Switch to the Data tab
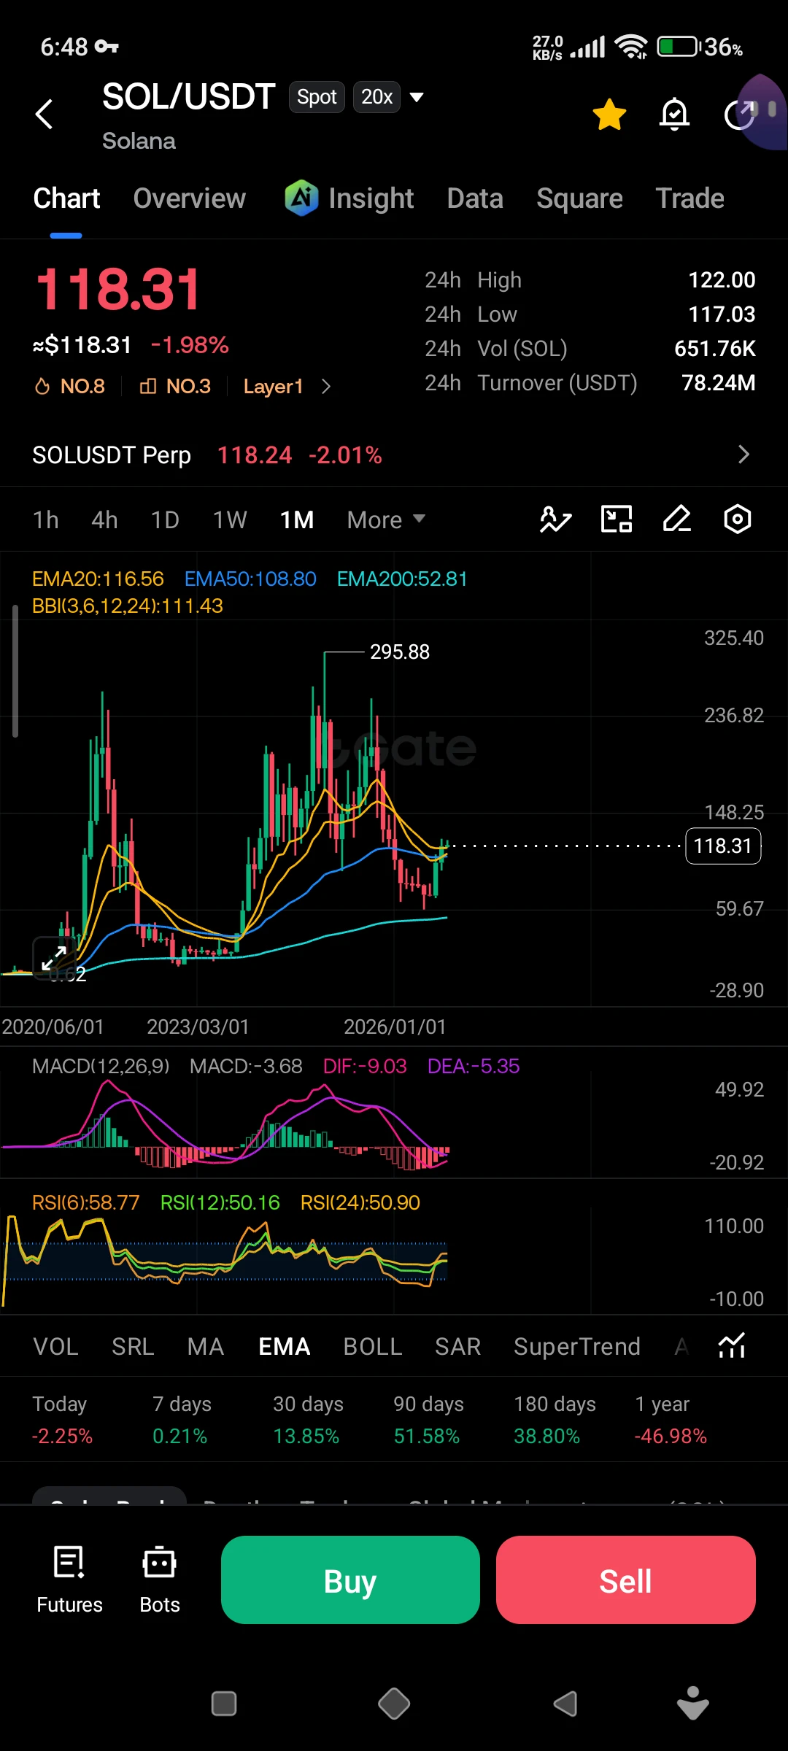 click(475, 198)
